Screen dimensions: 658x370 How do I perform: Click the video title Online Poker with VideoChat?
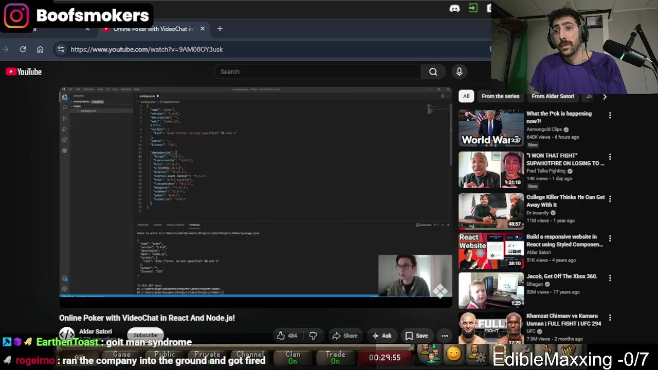147,318
